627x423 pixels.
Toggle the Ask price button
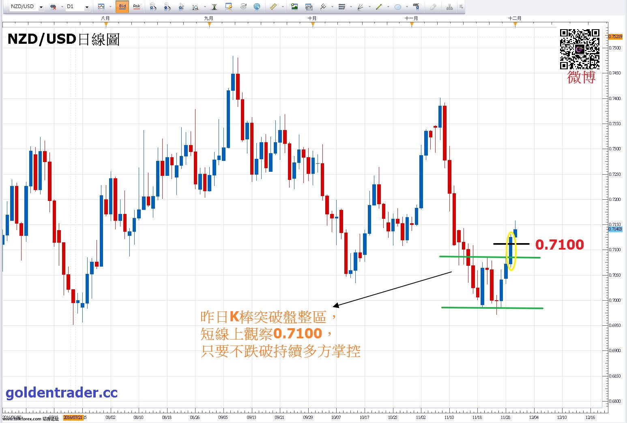pos(137,7)
